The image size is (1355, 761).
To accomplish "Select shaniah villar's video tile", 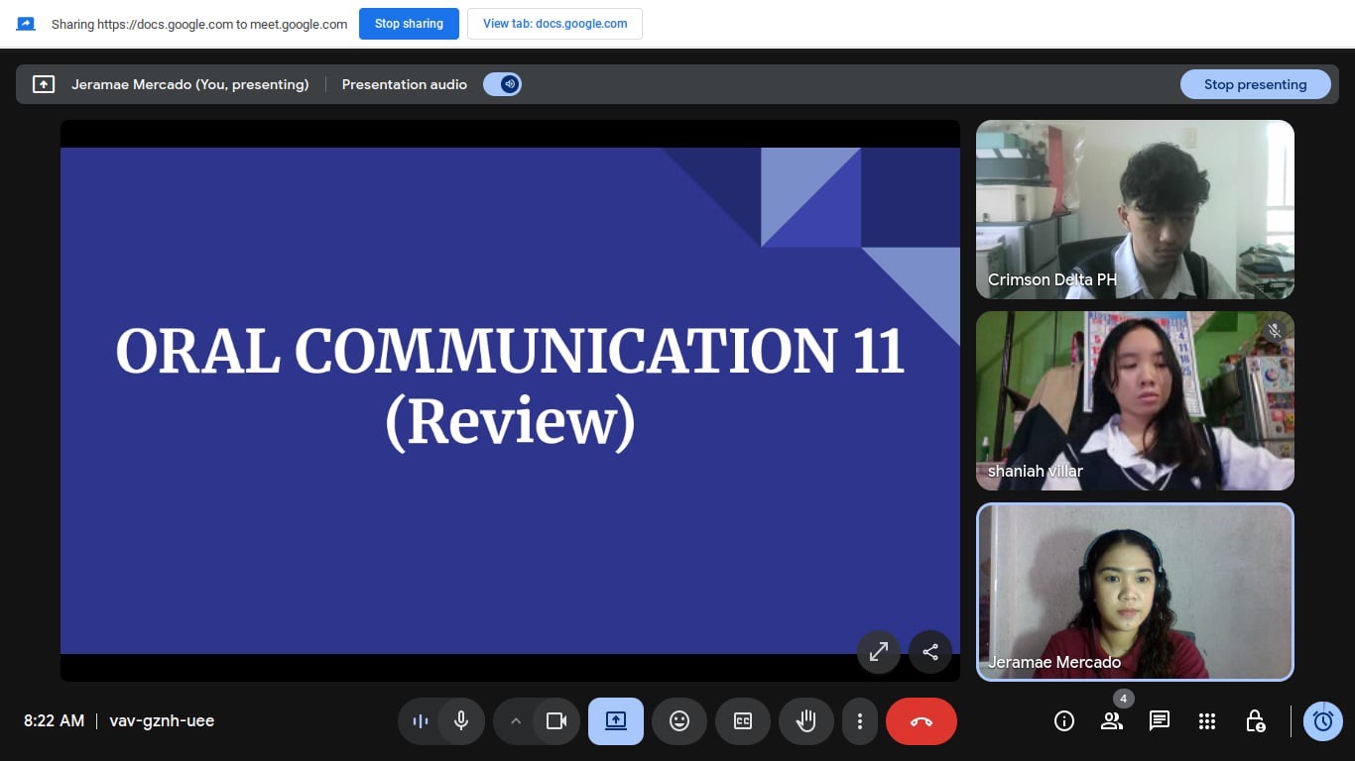I will (x=1135, y=401).
